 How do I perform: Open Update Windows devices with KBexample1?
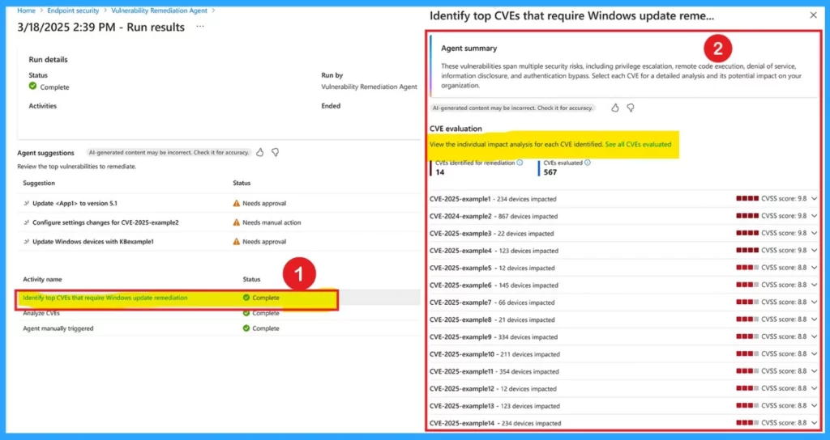[93, 241]
